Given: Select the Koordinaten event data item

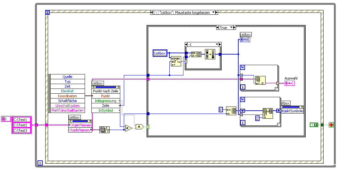Looking at the screenshot, I should tap(67, 96).
